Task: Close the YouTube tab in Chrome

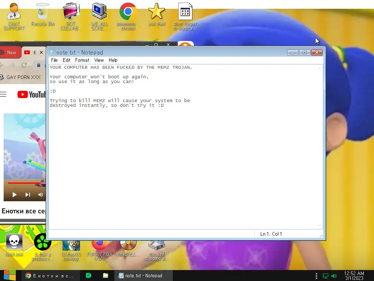Action: 41,52
